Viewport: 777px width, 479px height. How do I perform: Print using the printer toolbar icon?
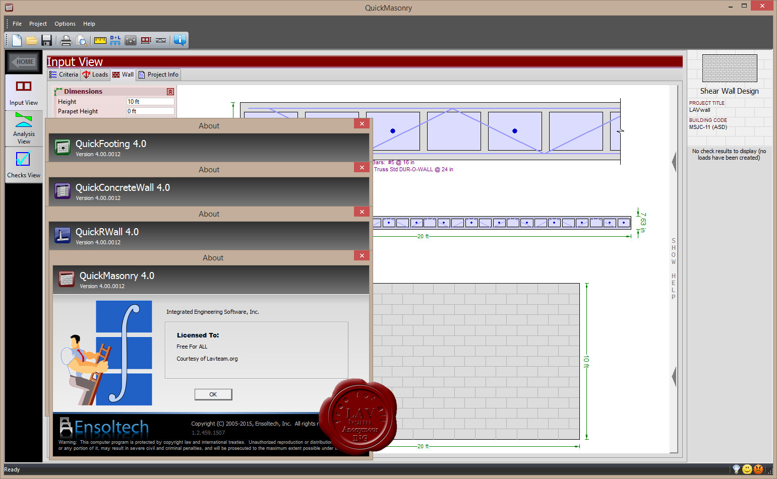[66, 40]
